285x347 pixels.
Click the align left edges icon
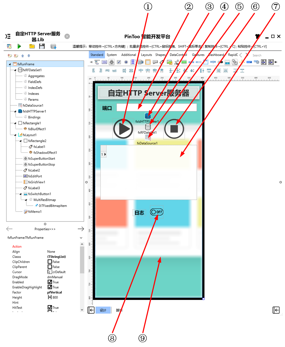click(x=94, y=71)
